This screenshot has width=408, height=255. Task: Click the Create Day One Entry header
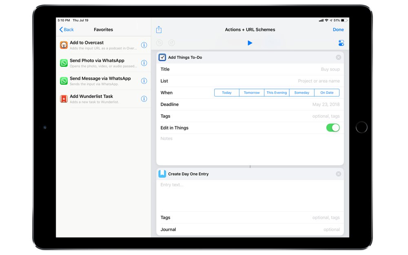click(x=250, y=174)
